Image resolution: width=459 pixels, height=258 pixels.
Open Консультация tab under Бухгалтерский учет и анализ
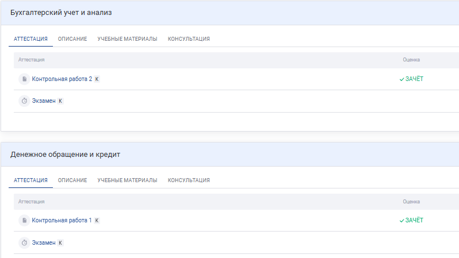189,39
